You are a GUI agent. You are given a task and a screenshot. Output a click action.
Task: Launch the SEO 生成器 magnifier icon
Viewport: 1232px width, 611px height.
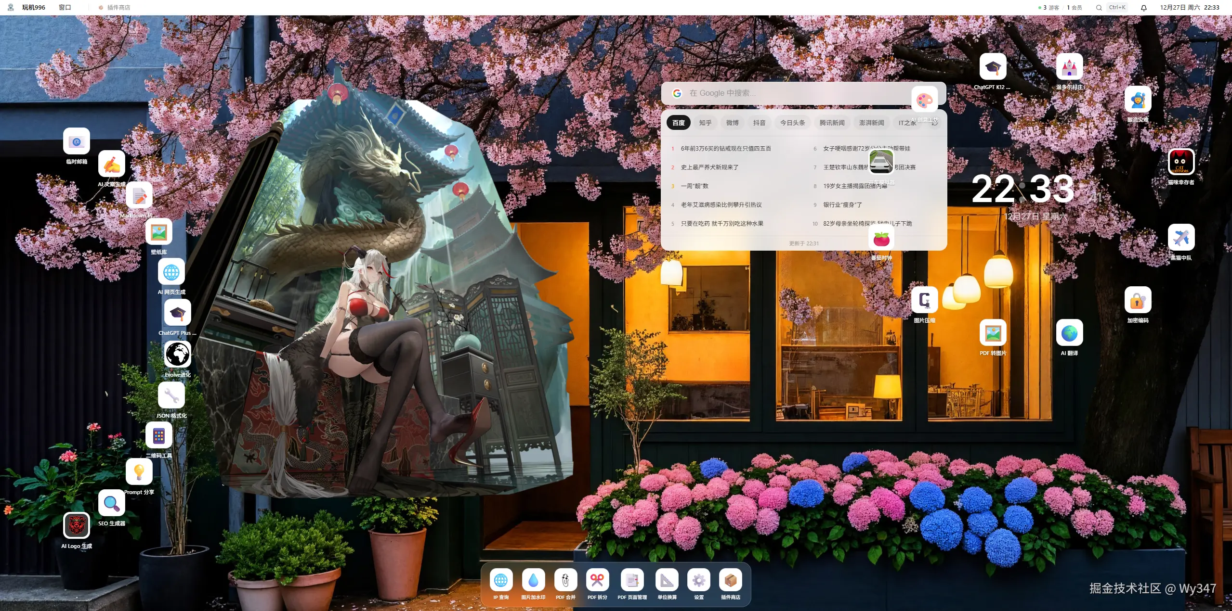click(112, 503)
